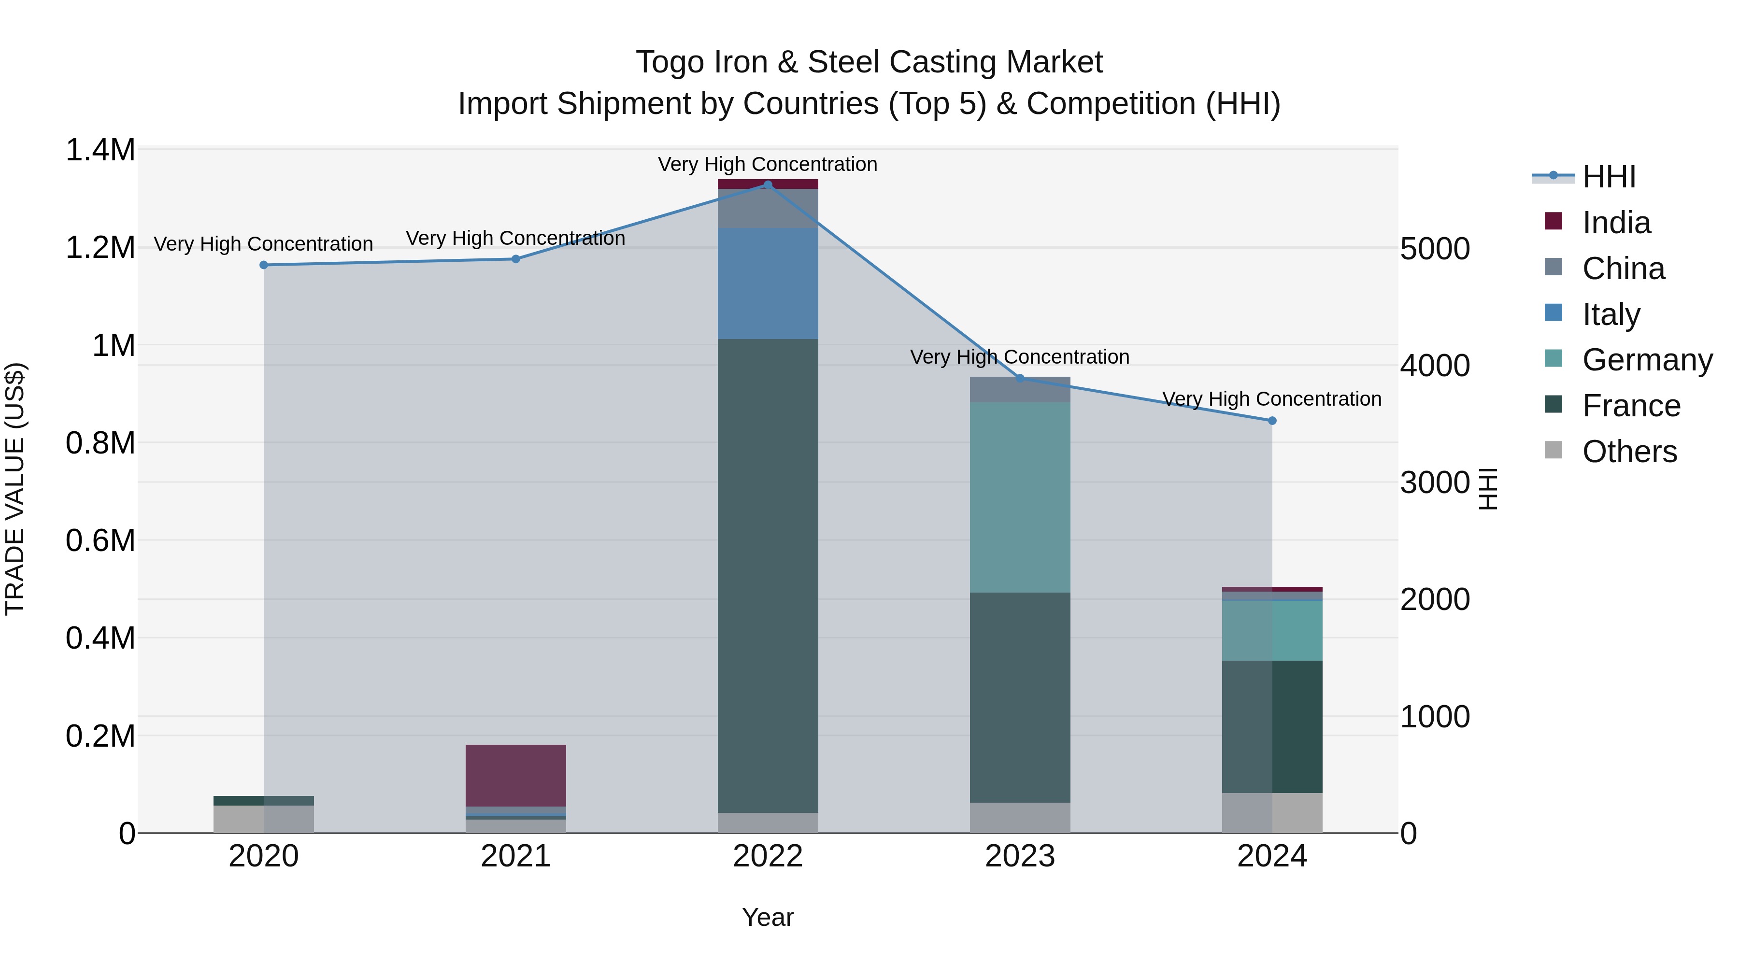Viewport: 1739px width, 978px height.
Task: Toggle India series in the legend
Action: [1597, 223]
